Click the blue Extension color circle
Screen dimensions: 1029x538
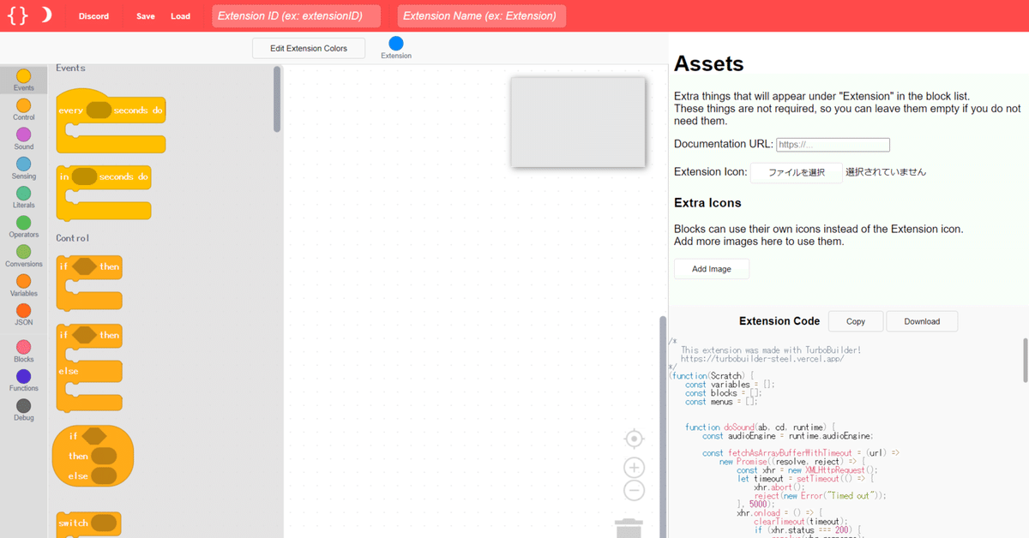(396, 44)
